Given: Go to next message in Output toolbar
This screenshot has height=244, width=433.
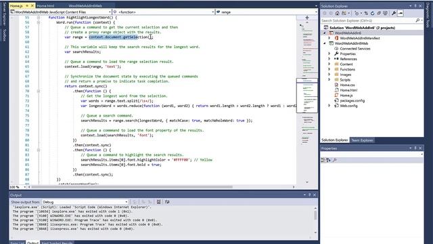Looking at the screenshot, I should (150, 202).
